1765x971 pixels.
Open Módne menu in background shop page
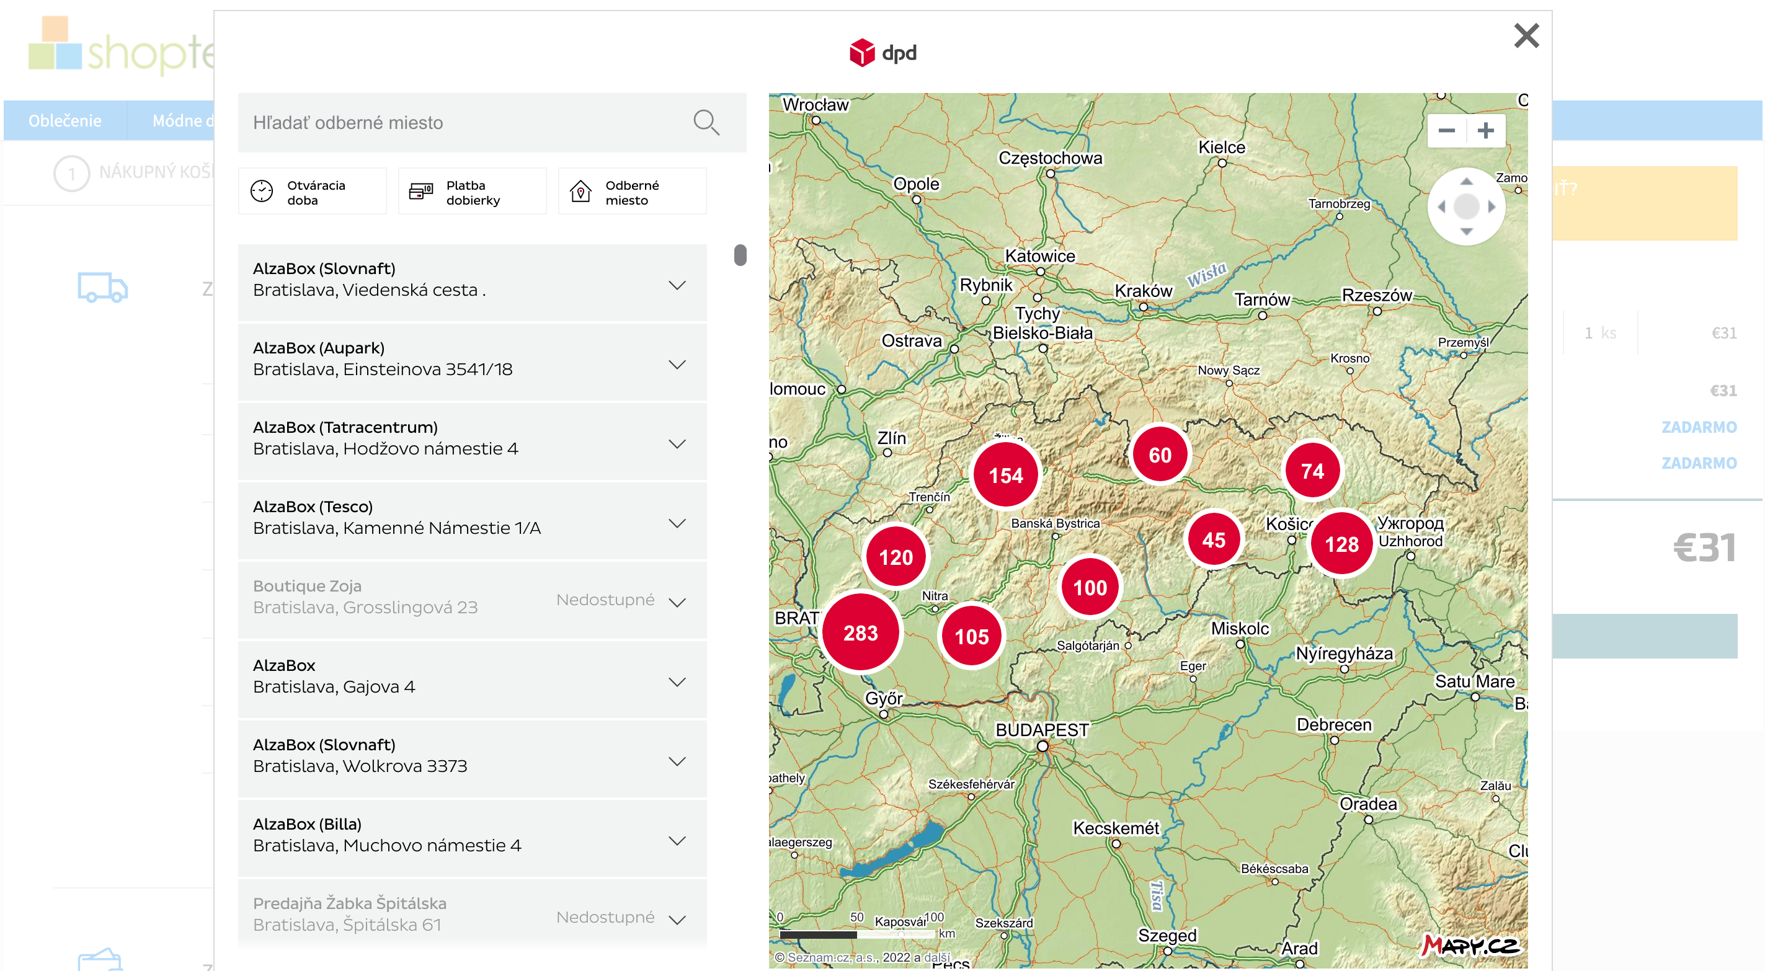(182, 121)
